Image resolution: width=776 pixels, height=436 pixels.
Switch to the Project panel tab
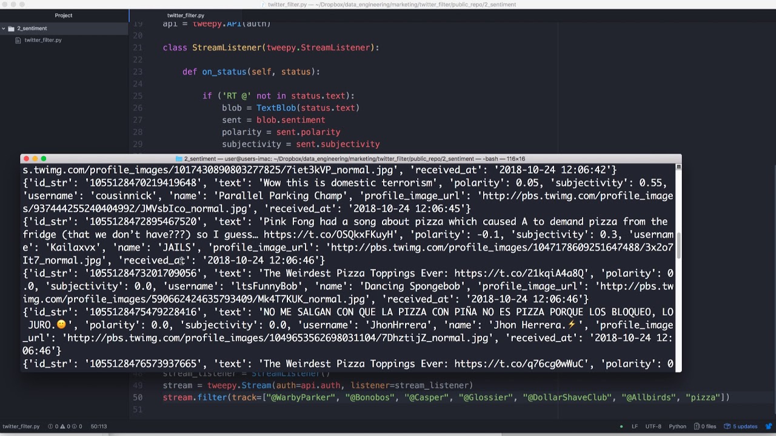tap(64, 15)
